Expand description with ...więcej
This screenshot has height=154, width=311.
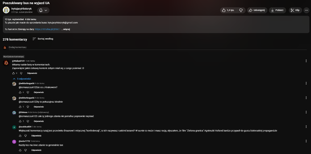click(66, 29)
